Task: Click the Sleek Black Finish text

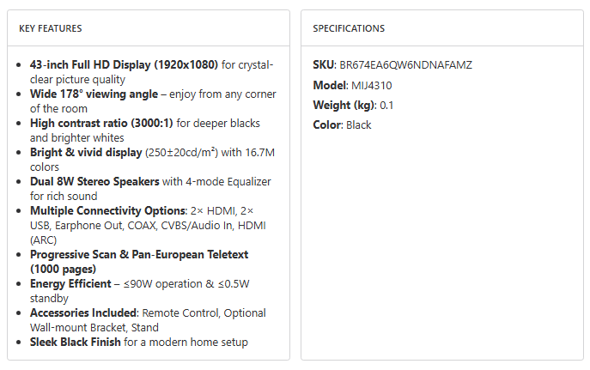Action: click(75, 342)
